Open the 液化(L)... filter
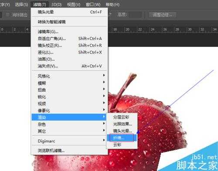The height and width of the screenshot is (171, 218). coord(69,52)
